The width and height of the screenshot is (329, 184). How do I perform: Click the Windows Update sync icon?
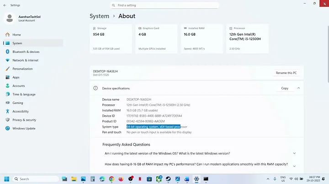8,128
